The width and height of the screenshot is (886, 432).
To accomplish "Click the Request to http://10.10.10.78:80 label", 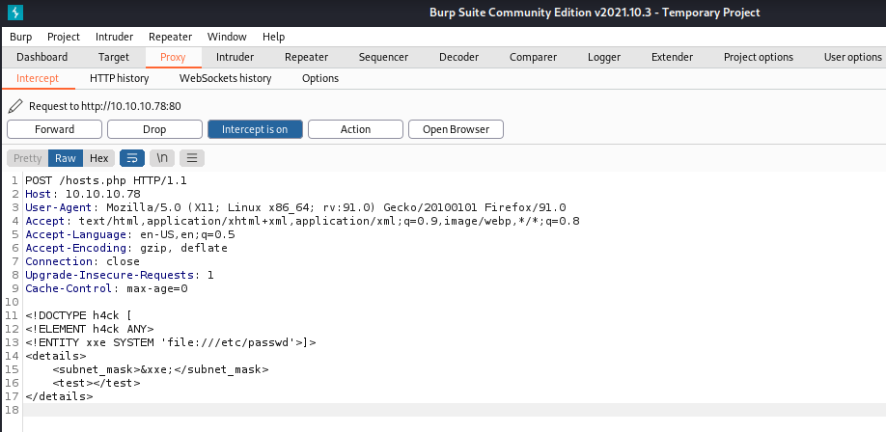I will pyautogui.click(x=105, y=106).
